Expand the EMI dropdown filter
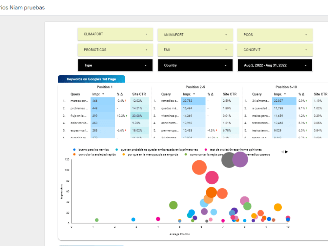 (195, 50)
